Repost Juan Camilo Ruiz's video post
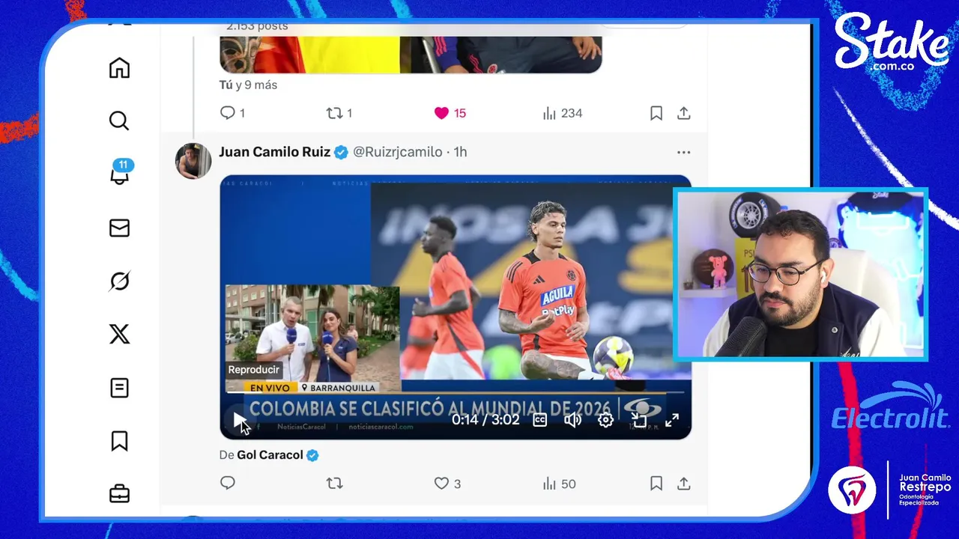Viewport: 959px width, 539px height. [334, 484]
